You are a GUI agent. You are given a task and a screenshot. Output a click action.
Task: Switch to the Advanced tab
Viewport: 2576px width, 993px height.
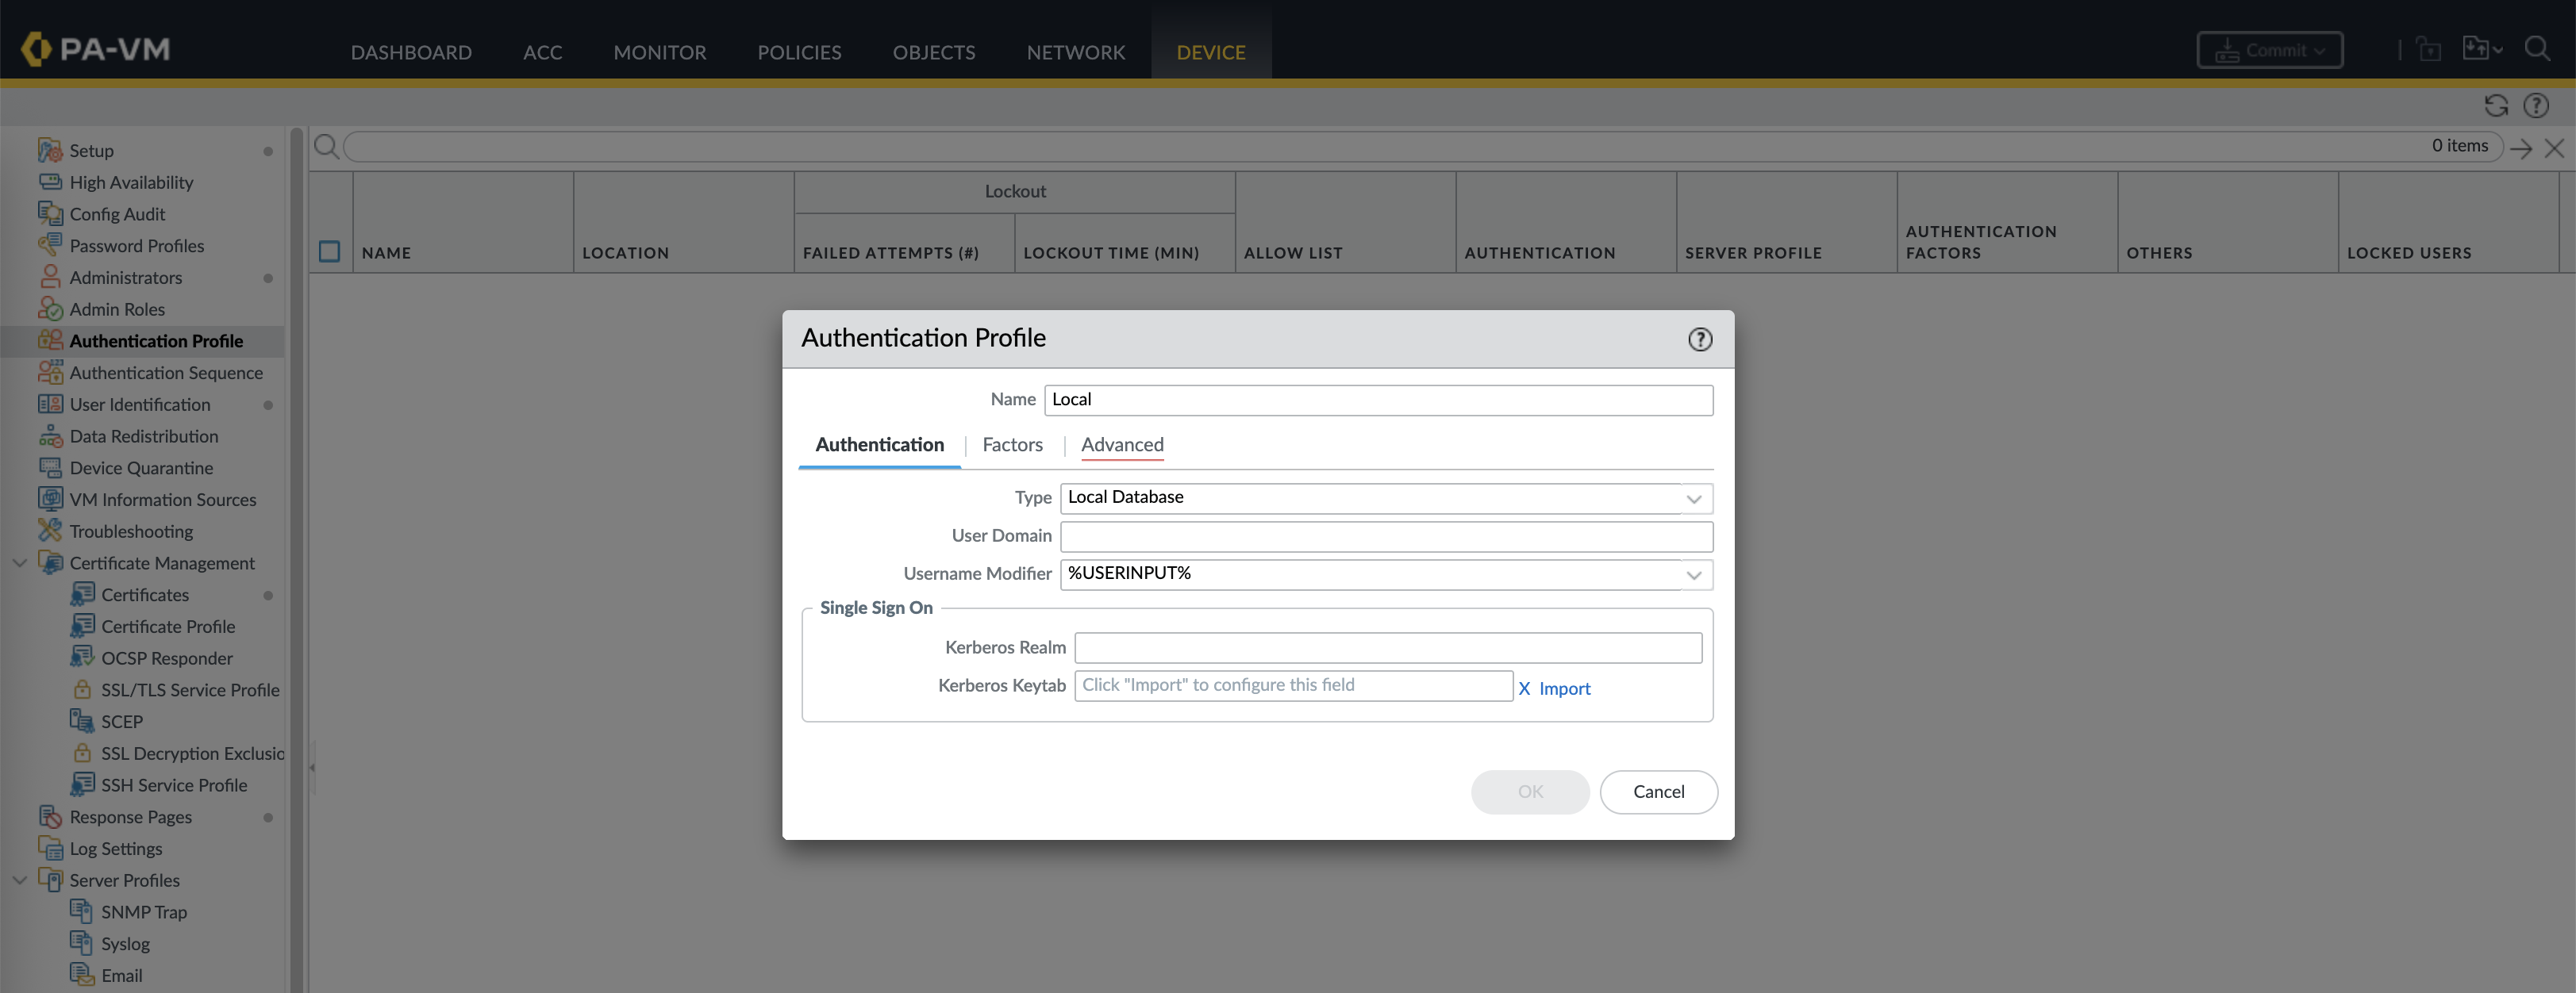point(1122,445)
